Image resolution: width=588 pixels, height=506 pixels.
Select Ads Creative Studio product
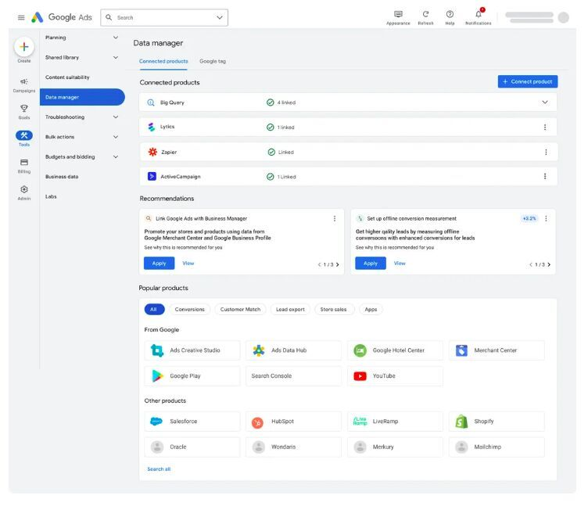(192, 350)
